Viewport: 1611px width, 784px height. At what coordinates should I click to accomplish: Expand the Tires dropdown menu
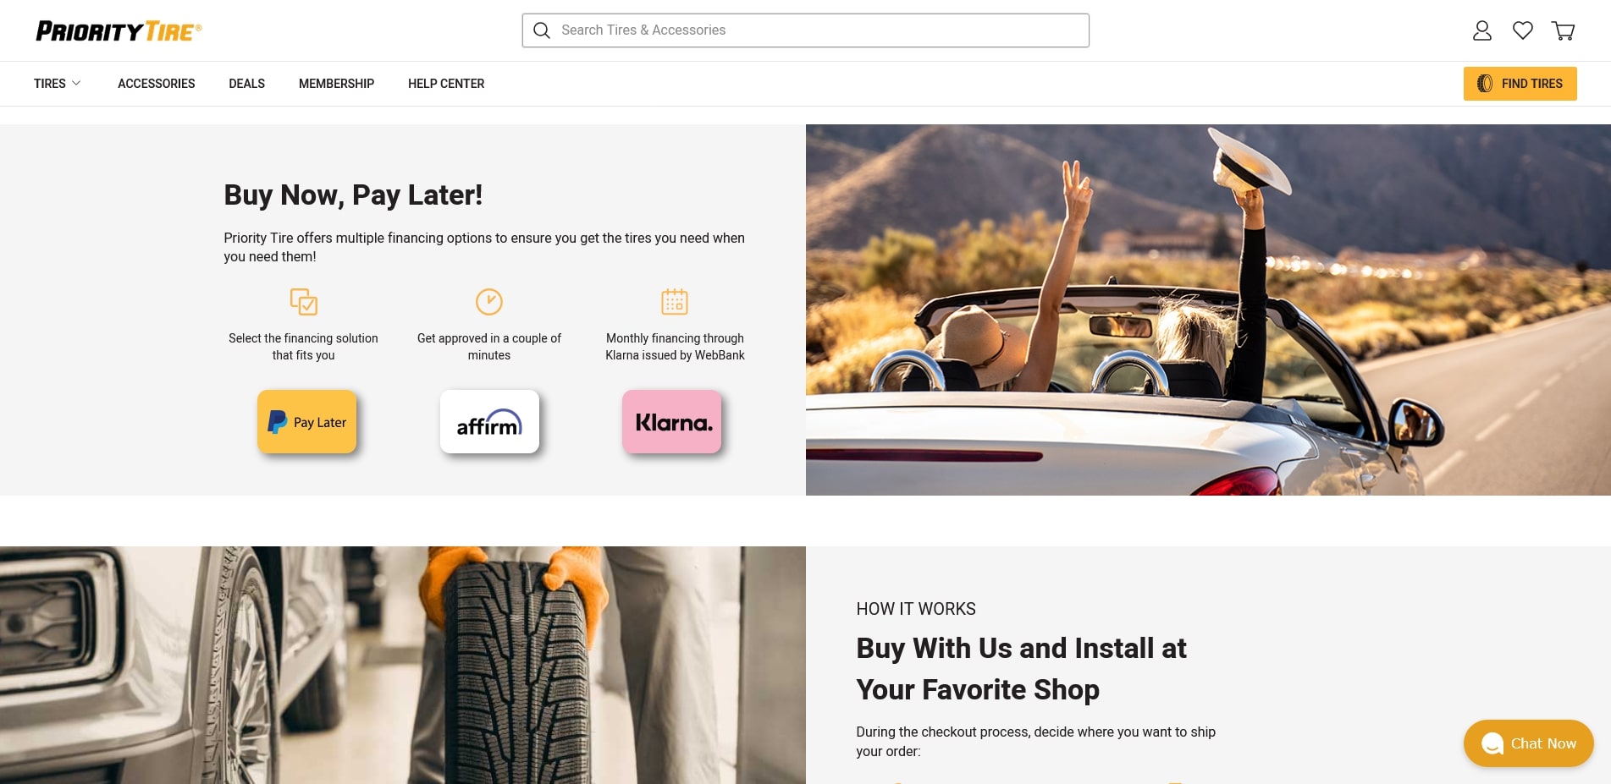[58, 84]
